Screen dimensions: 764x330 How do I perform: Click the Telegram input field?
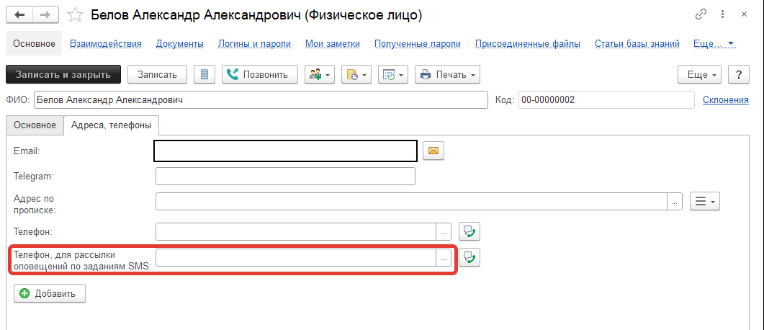click(286, 176)
